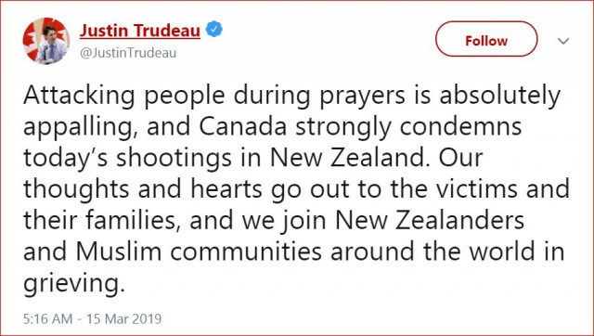The image size is (594, 336).
Task: Open Justin Trudeau's profile avatar picture
Action: tap(46, 41)
